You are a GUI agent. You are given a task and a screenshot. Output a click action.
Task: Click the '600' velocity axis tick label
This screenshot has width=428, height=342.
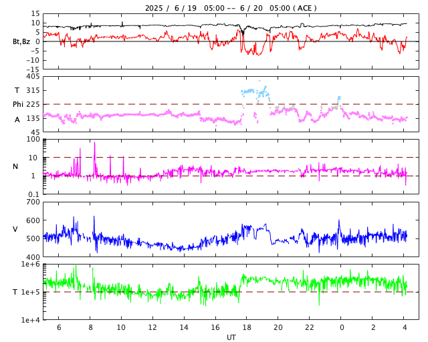[x=33, y=220]
